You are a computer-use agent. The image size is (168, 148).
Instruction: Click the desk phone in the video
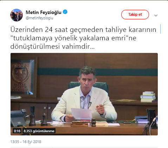click(x=19, y=118)
